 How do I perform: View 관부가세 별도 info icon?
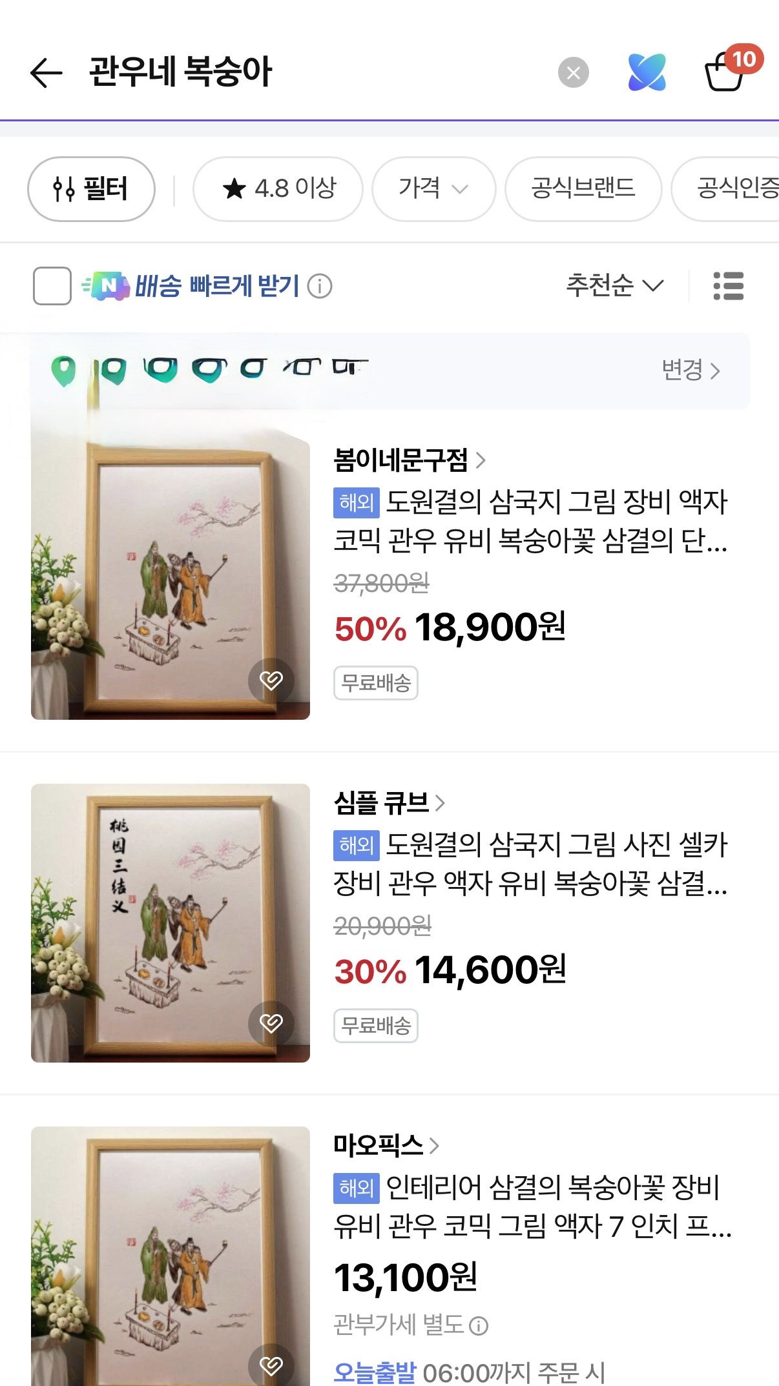tap(479, 1326)
